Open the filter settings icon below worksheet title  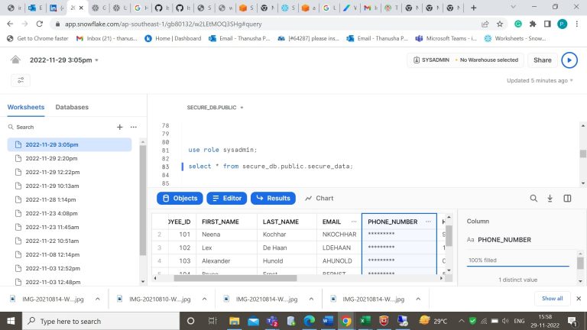[x=21, y=80]
